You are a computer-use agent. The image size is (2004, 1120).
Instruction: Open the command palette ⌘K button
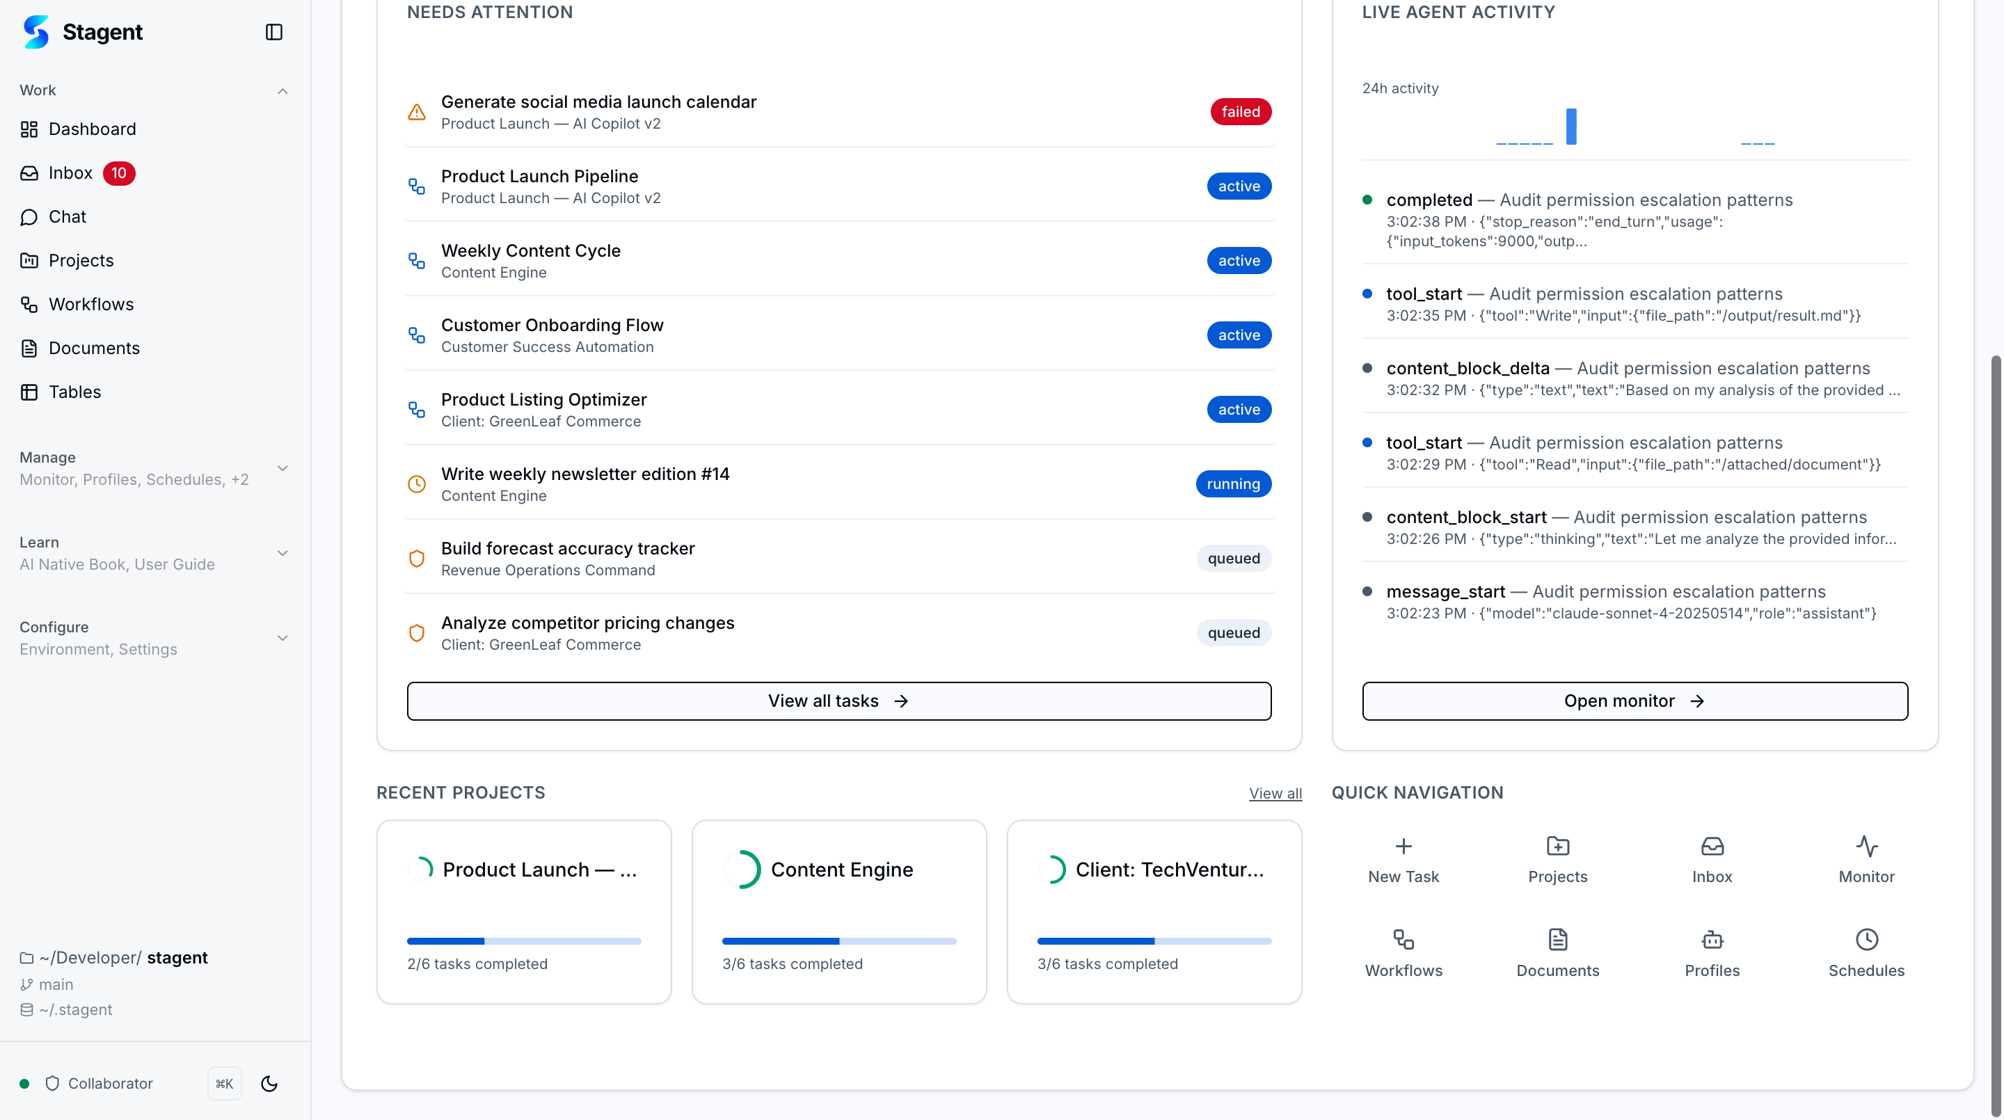coord(224,1083)
